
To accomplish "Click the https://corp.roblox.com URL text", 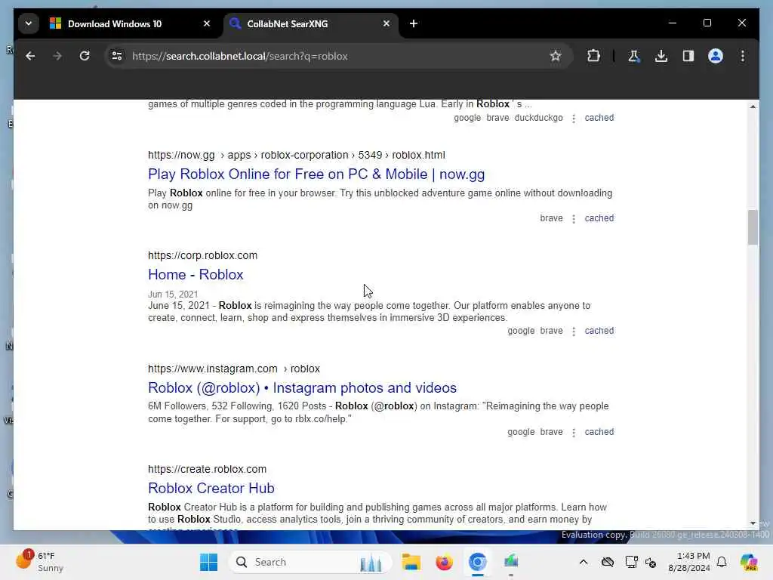I will point(202,255).
